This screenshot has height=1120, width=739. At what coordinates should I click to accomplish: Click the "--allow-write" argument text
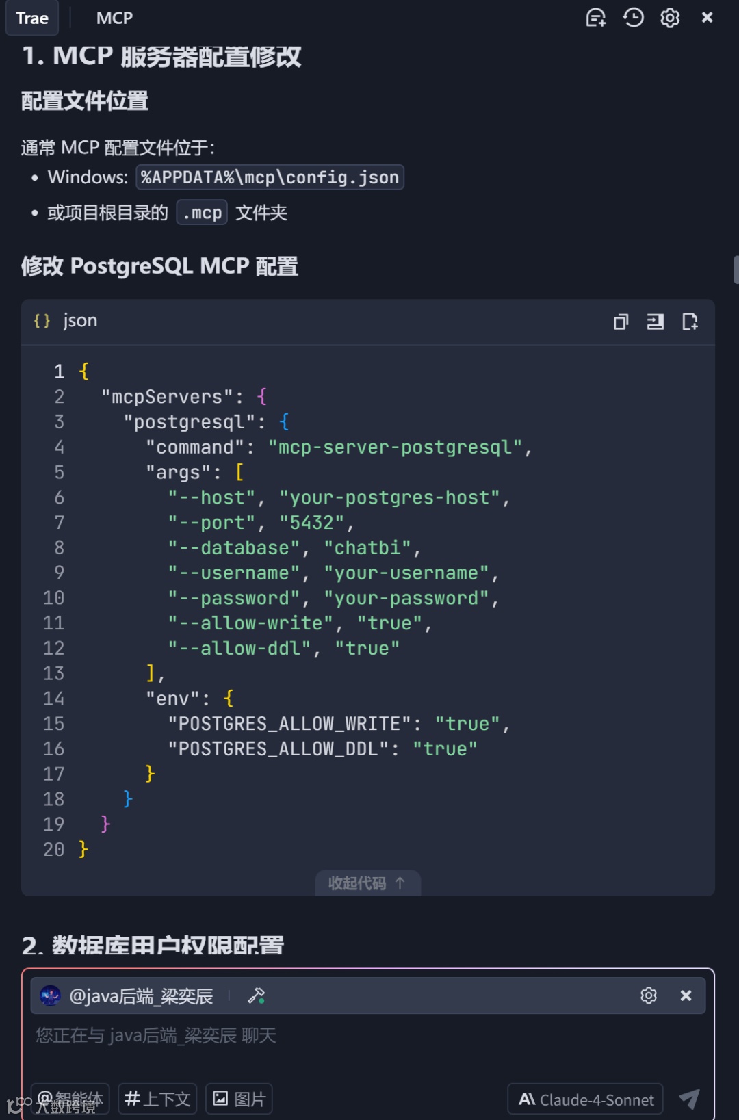(x=250, y=623)
